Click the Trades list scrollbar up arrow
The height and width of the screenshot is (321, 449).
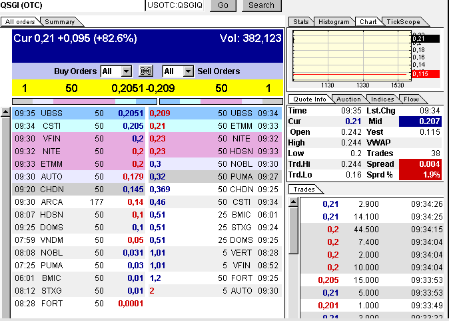(x=293, y=203)
